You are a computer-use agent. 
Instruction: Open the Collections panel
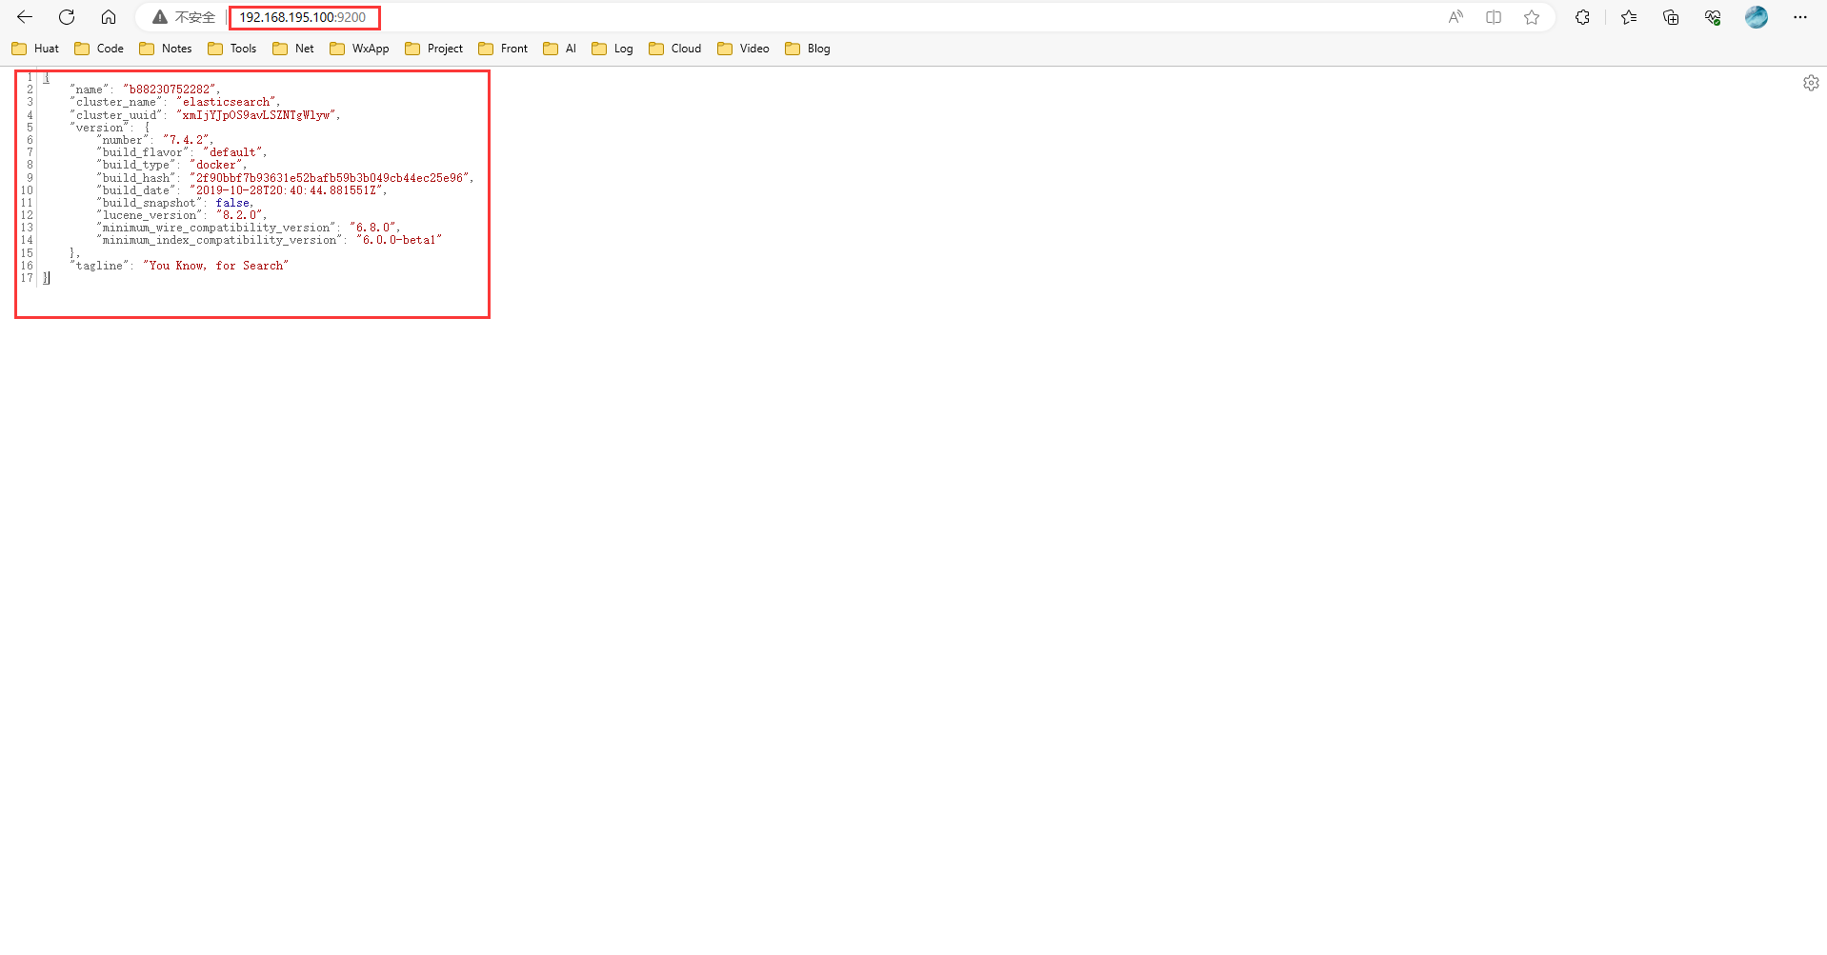[1671, 17]
